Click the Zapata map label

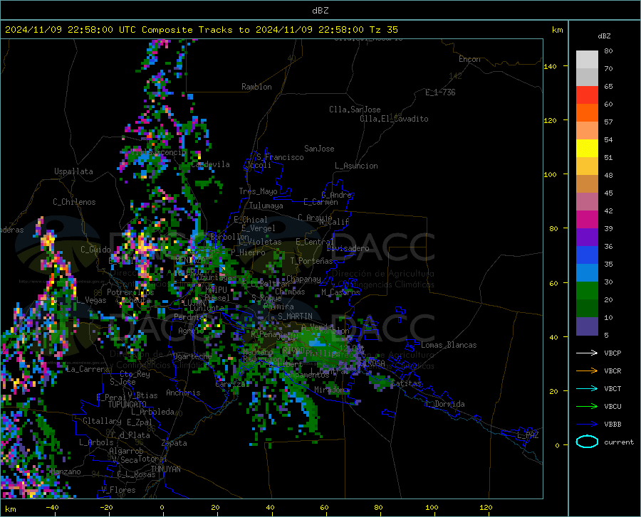174,443
